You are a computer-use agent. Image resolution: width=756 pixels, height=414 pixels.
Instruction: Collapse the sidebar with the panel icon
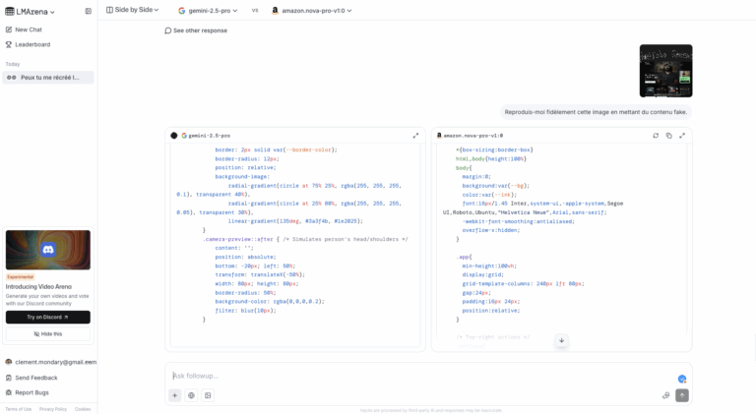pyautogui.click(x=89, y=11)
